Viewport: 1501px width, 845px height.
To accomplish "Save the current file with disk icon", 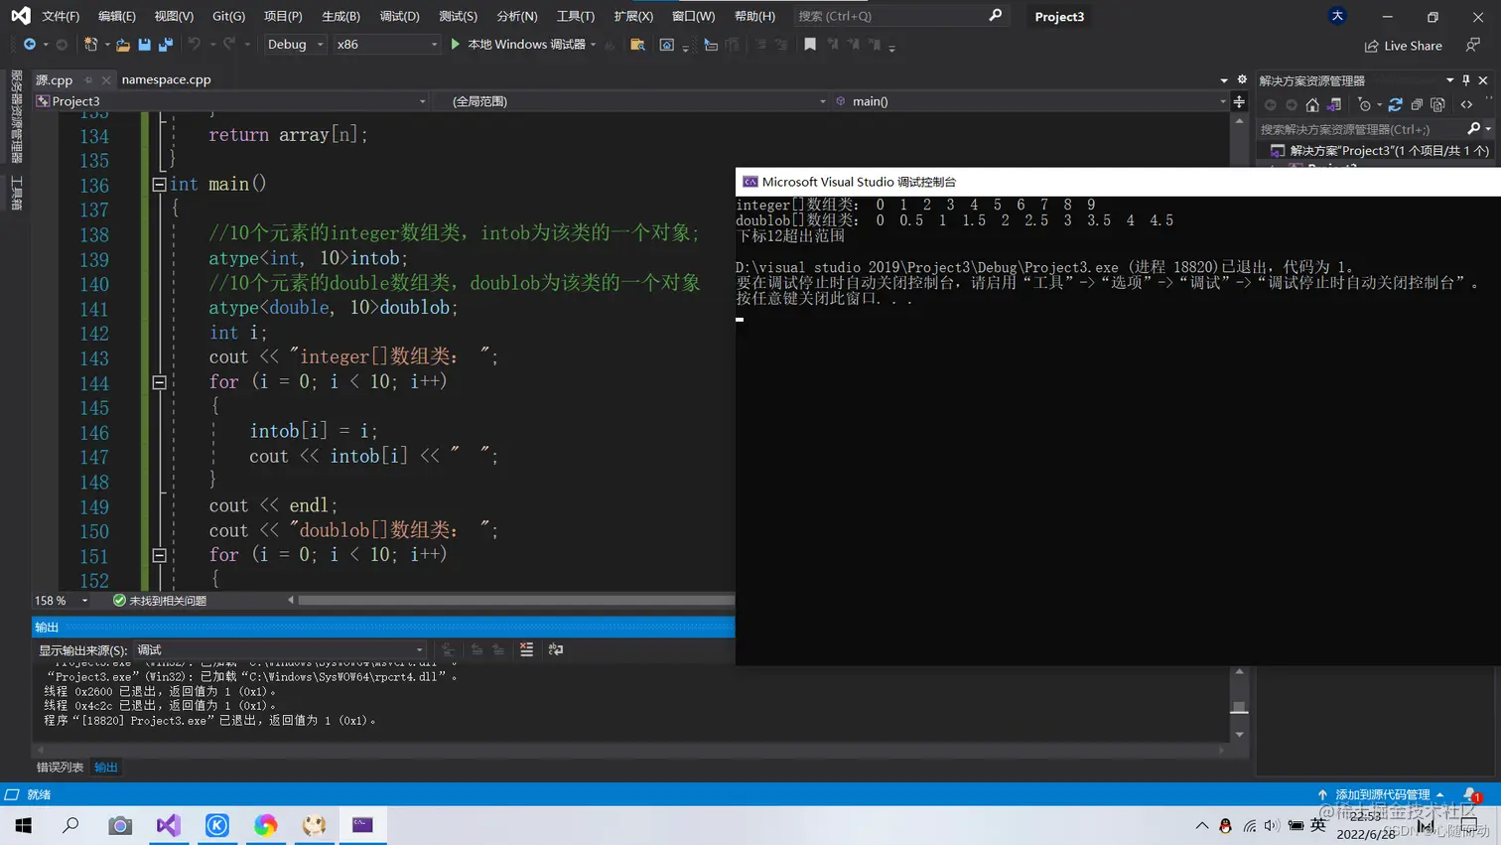I will tap(145, 45).
